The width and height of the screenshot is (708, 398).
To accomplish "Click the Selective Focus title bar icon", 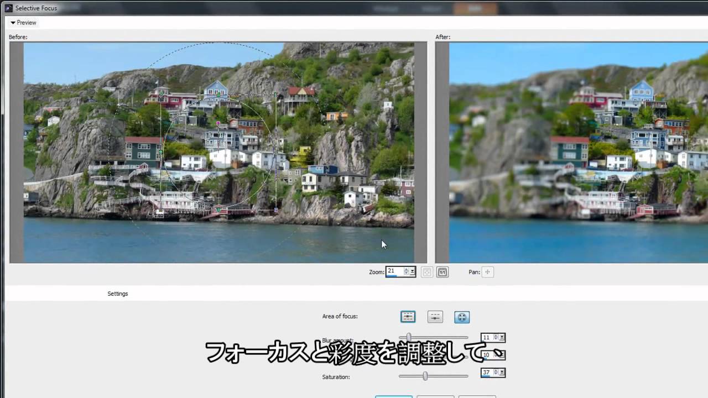I will [9, 8].
